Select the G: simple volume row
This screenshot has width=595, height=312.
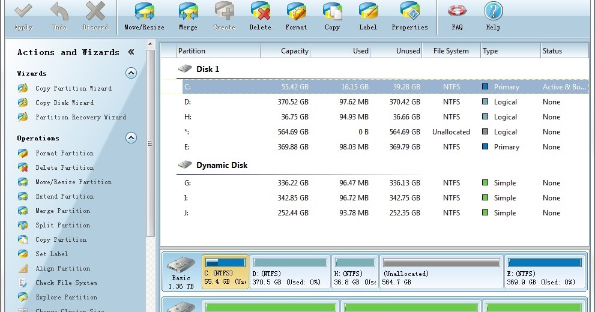(x=385, y=183)
